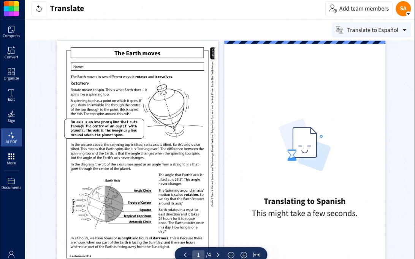Fit document to page width
The width and height of the screenshot is (415, 259).
coord(256,255)
